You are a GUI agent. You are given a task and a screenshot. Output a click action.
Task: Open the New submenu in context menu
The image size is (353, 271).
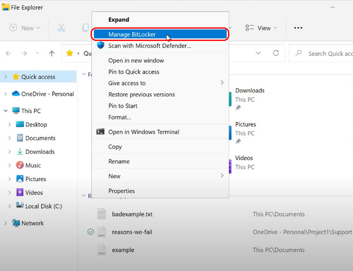click(160, 176)
